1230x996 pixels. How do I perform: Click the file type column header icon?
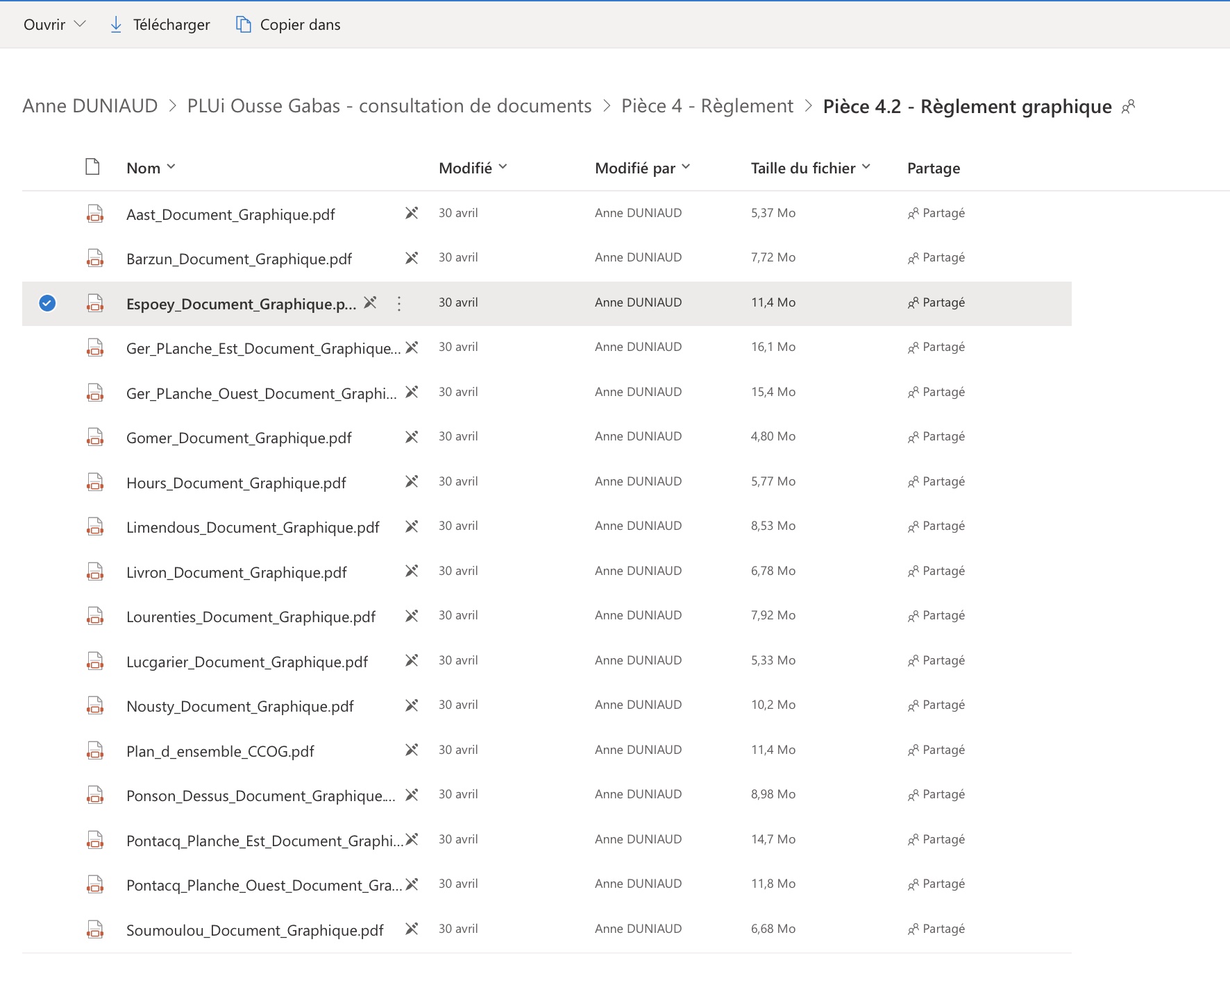(x=92, y=166)
